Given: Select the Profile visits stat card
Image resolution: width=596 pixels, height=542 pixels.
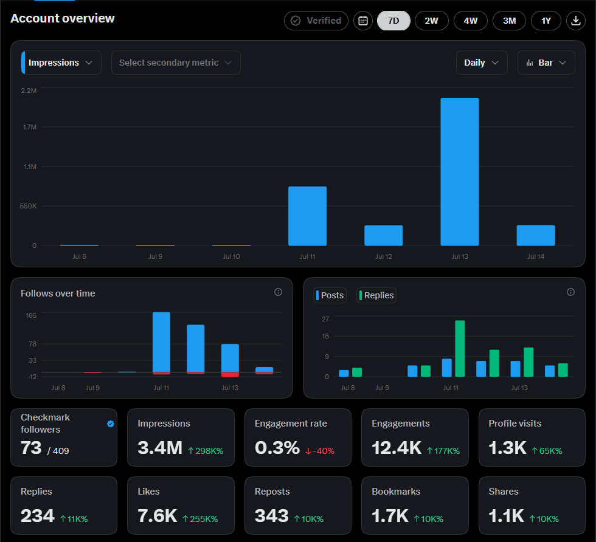Looking at the screenshot, I should 532,437.
